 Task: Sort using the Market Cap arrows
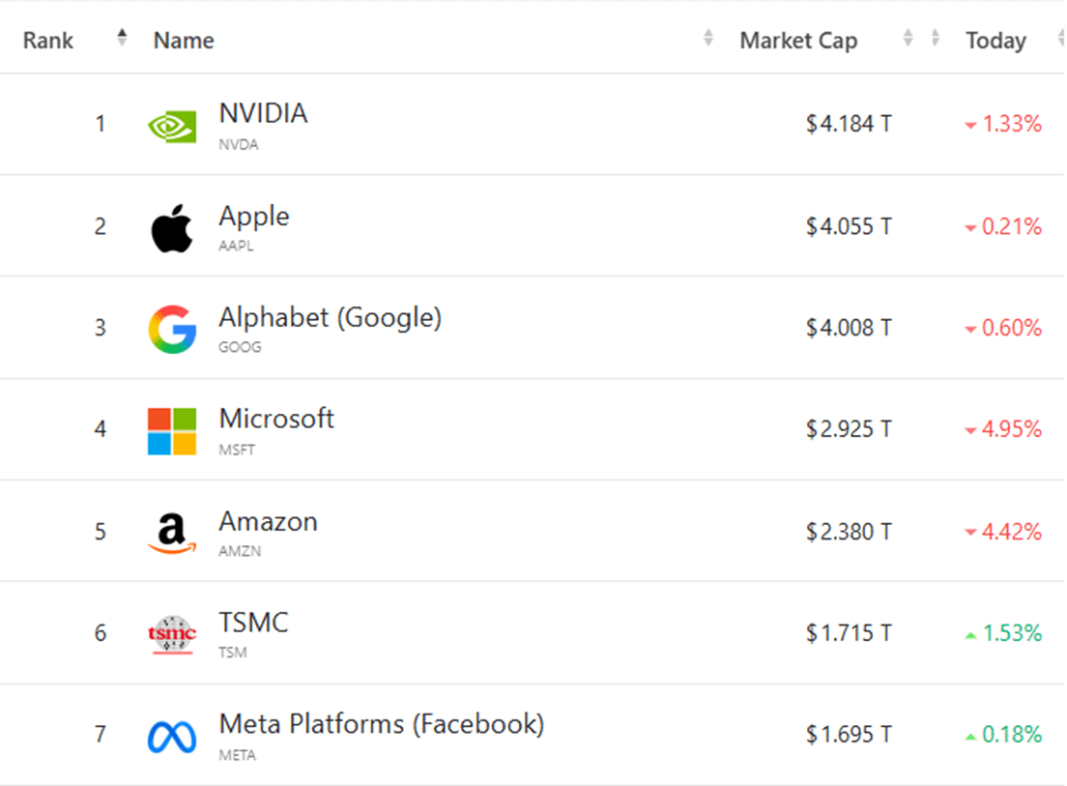point(908,38)
